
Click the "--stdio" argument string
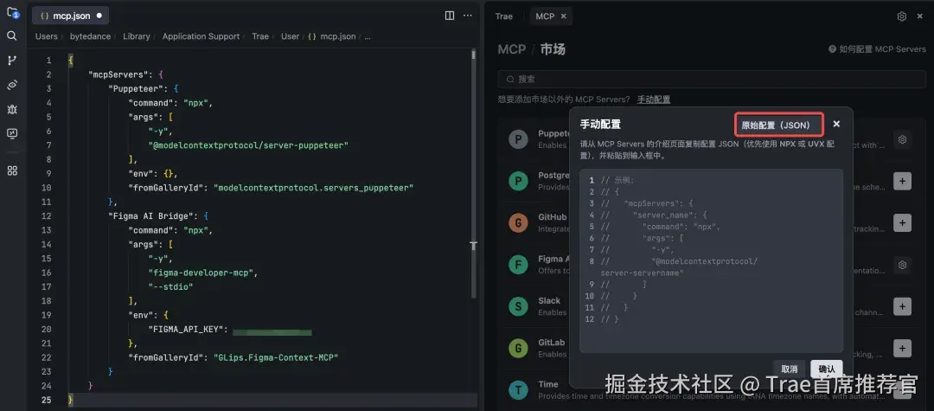click(x=170, y=287)
